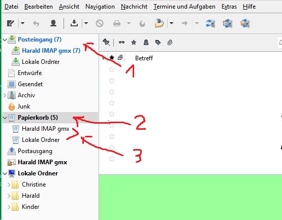This screenshot has width=282, height=220.
Task: Sort messages by Betreff column header
Action: point(144,58)
